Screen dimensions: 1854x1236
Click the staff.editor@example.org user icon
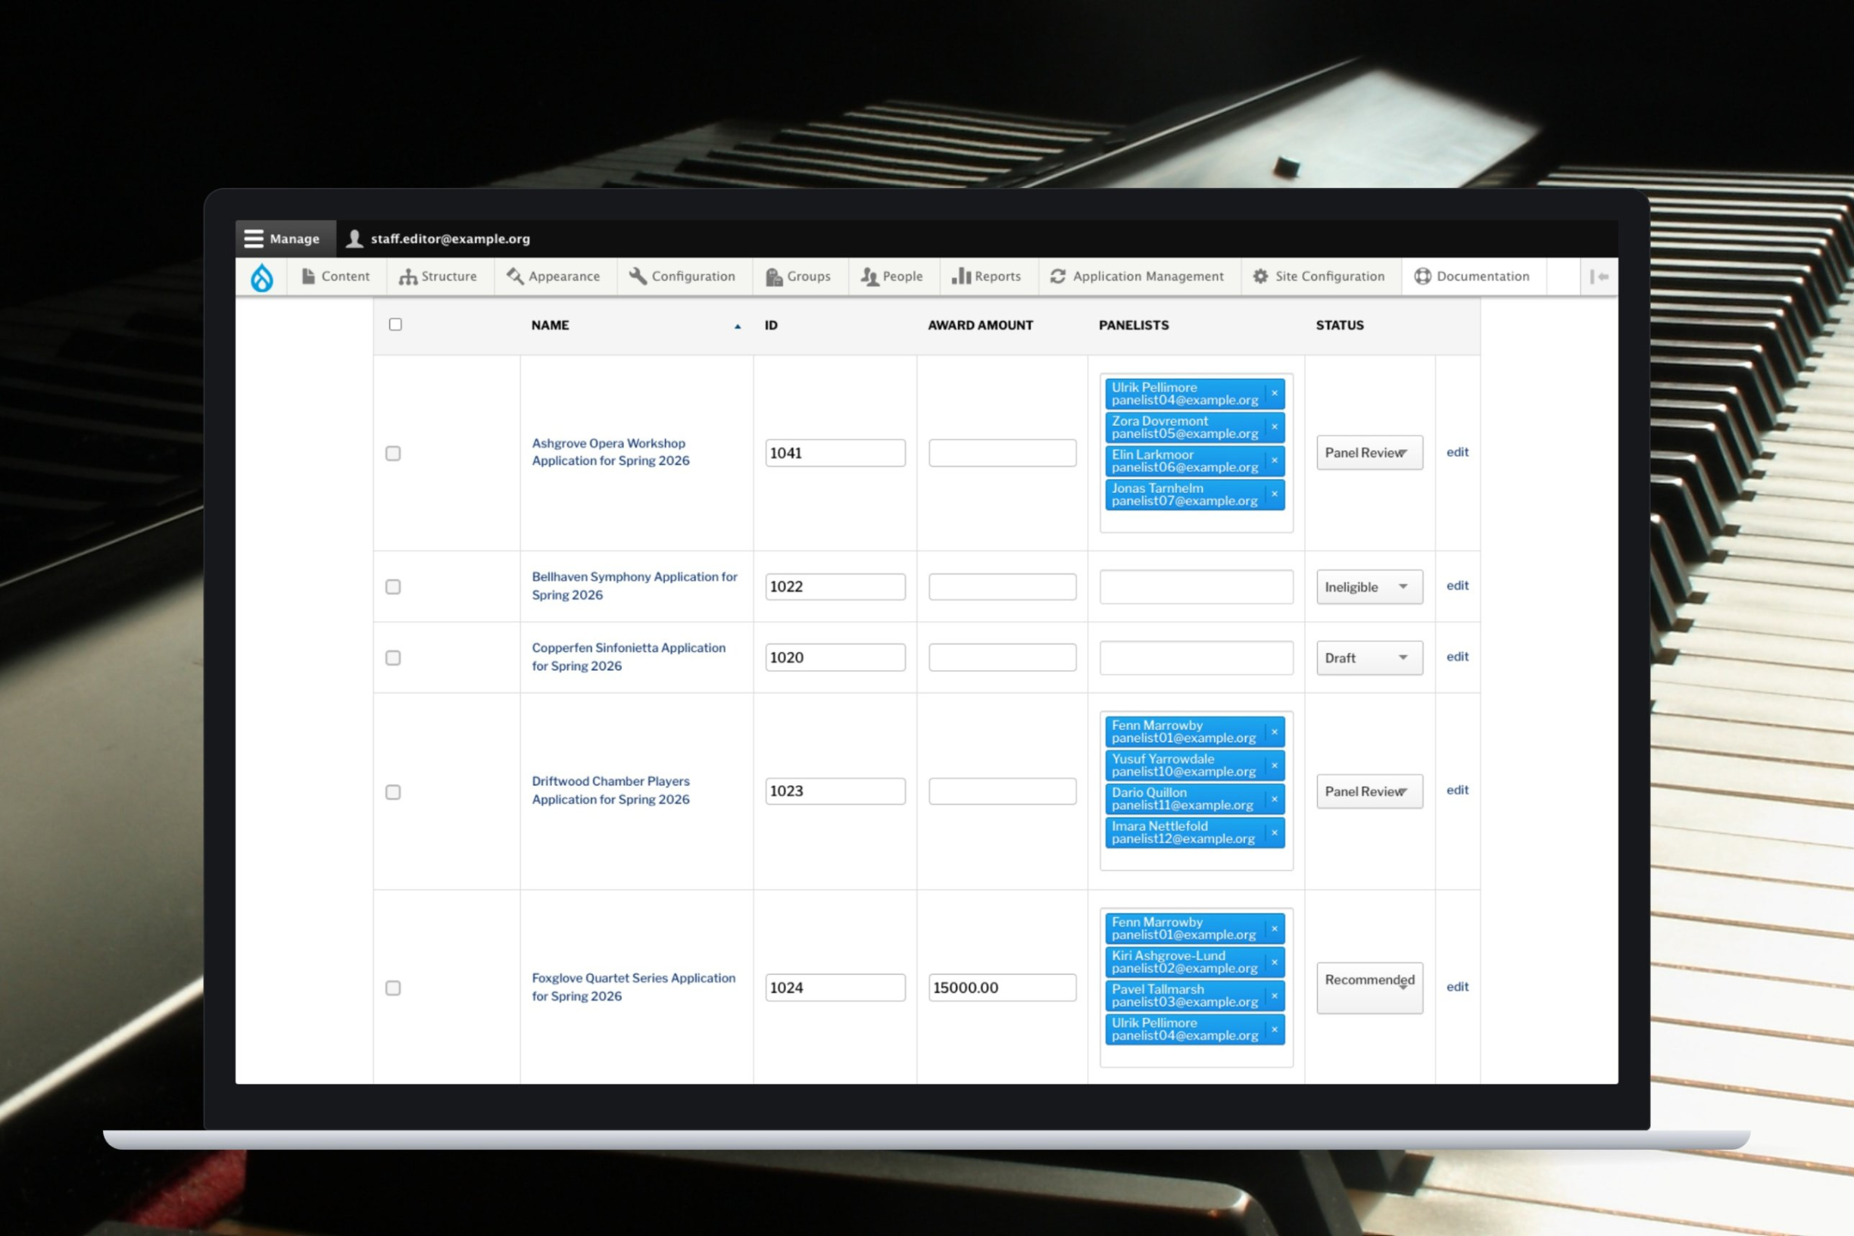point(354,239)
